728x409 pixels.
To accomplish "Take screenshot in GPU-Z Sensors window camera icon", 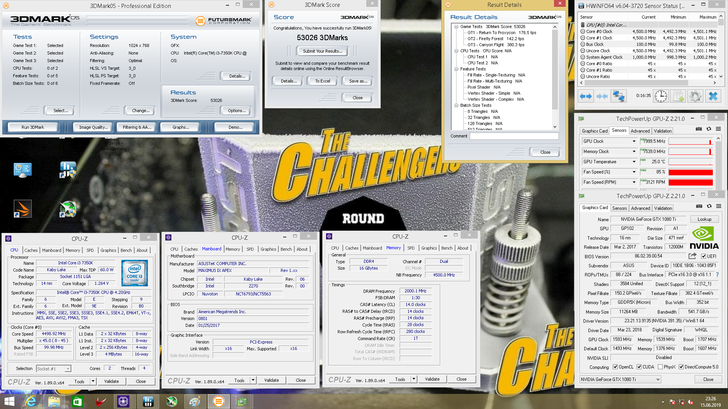I will tap(699, 129).
